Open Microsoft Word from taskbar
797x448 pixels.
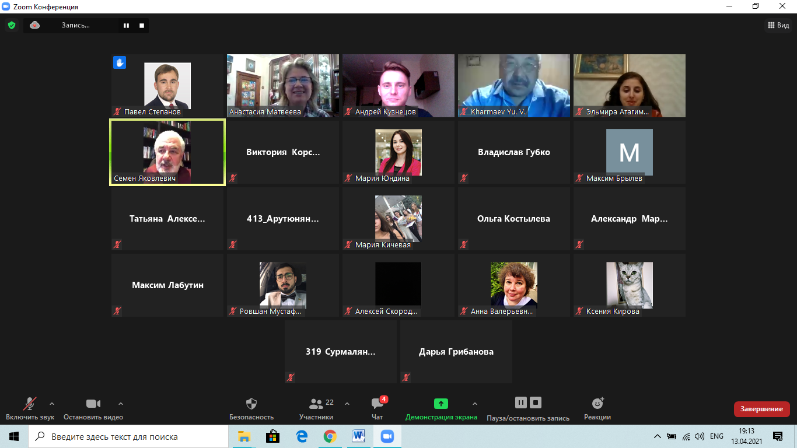pos(358,436)
